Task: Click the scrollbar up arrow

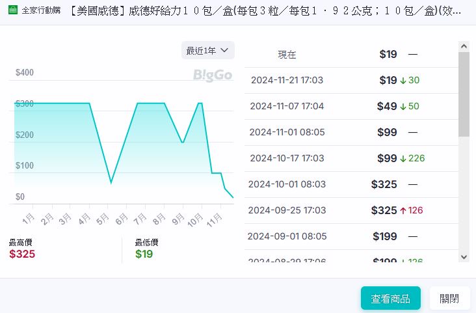Action: pyautogui.click(x=464, y=46)
